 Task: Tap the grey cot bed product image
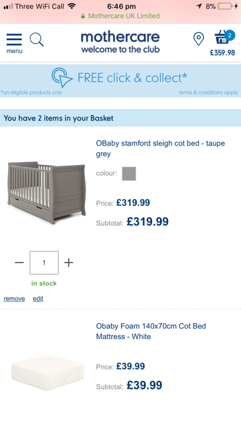point(46,192)
